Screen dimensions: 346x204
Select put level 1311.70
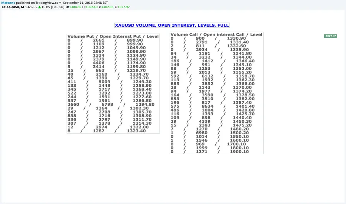click(142, 119)
